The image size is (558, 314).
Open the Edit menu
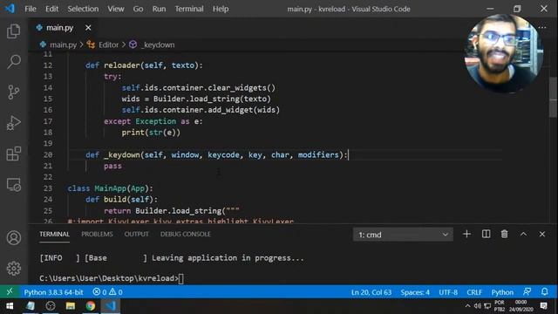(51, 9)
